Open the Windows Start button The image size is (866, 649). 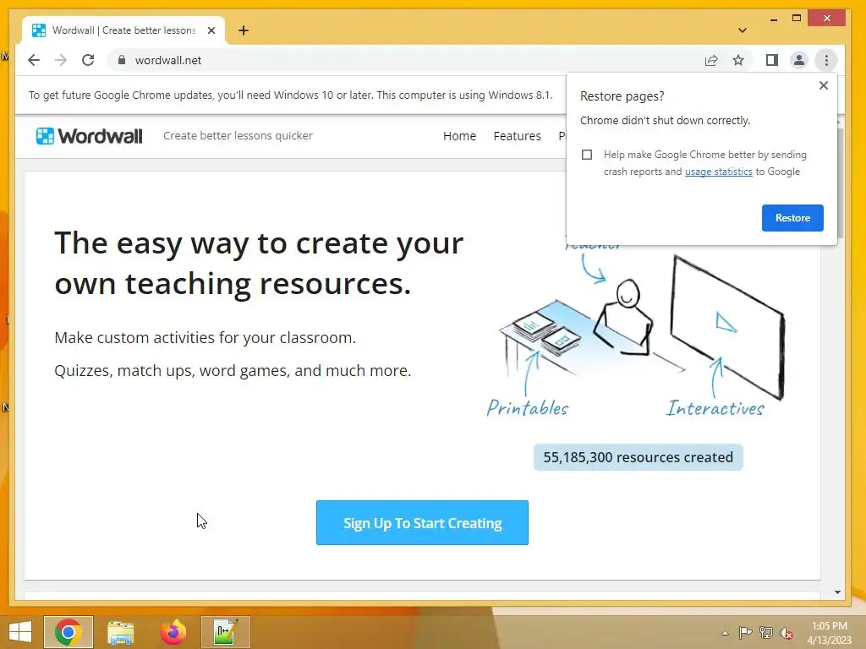pyautogui.click(x=20, y=632)
